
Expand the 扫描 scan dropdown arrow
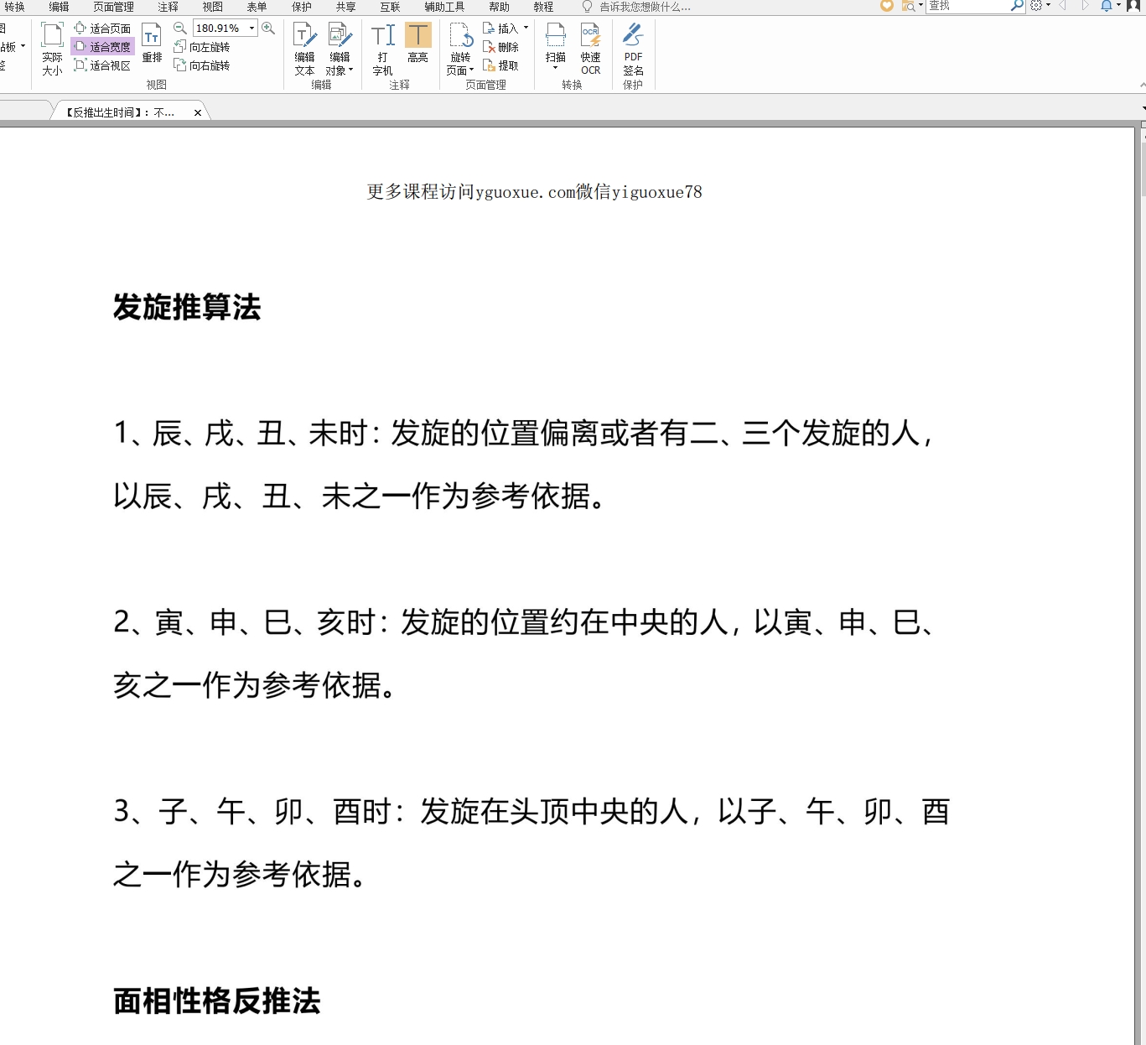[555, 69]
